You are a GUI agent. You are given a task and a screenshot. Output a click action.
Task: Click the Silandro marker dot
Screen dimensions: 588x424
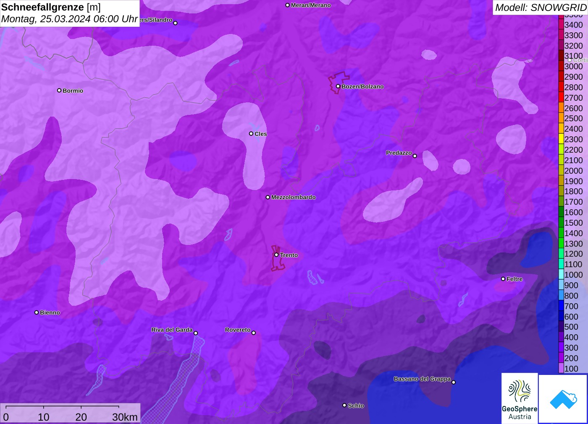176,23
